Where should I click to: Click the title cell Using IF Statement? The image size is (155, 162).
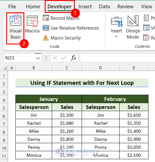click(x=82, y=83)
